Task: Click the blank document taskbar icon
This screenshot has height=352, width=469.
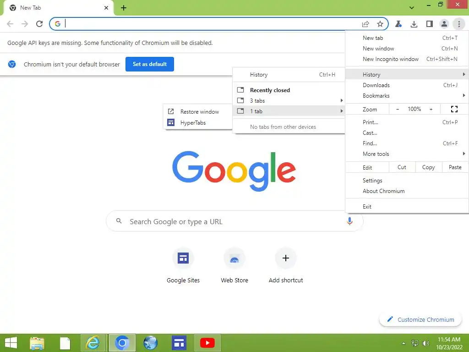Action: (65, 343)
